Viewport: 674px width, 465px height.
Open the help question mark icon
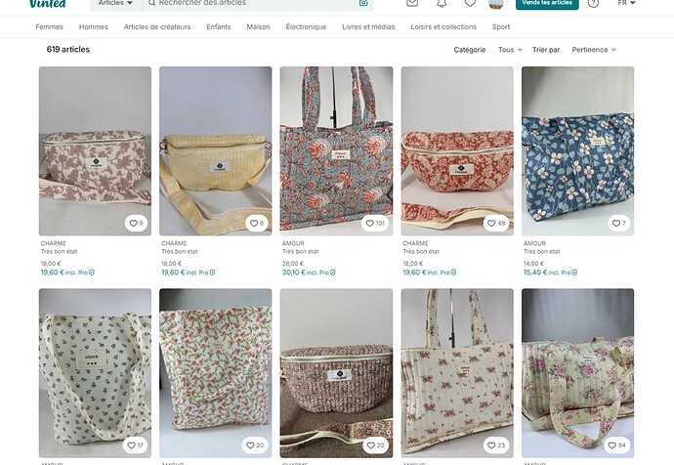point(593,3)
